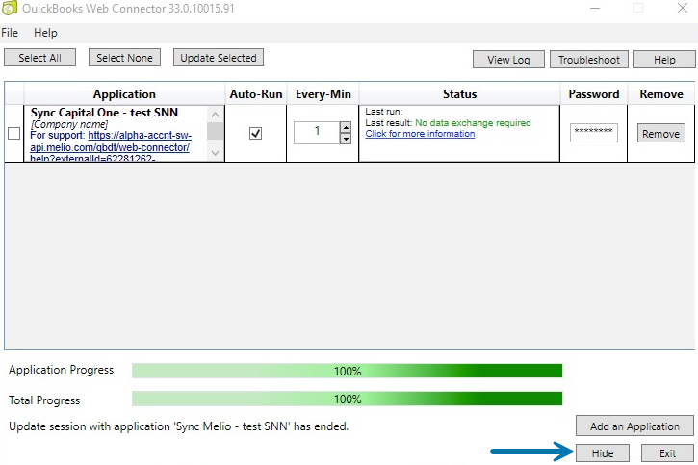Increase Every-Min value with up arrow
This screenshot has height=465, width=698.
click(346, 127)
